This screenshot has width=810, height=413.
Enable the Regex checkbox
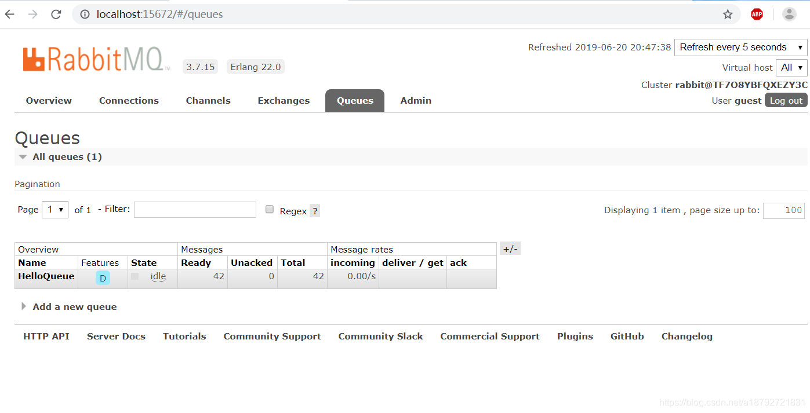(270, 210)
